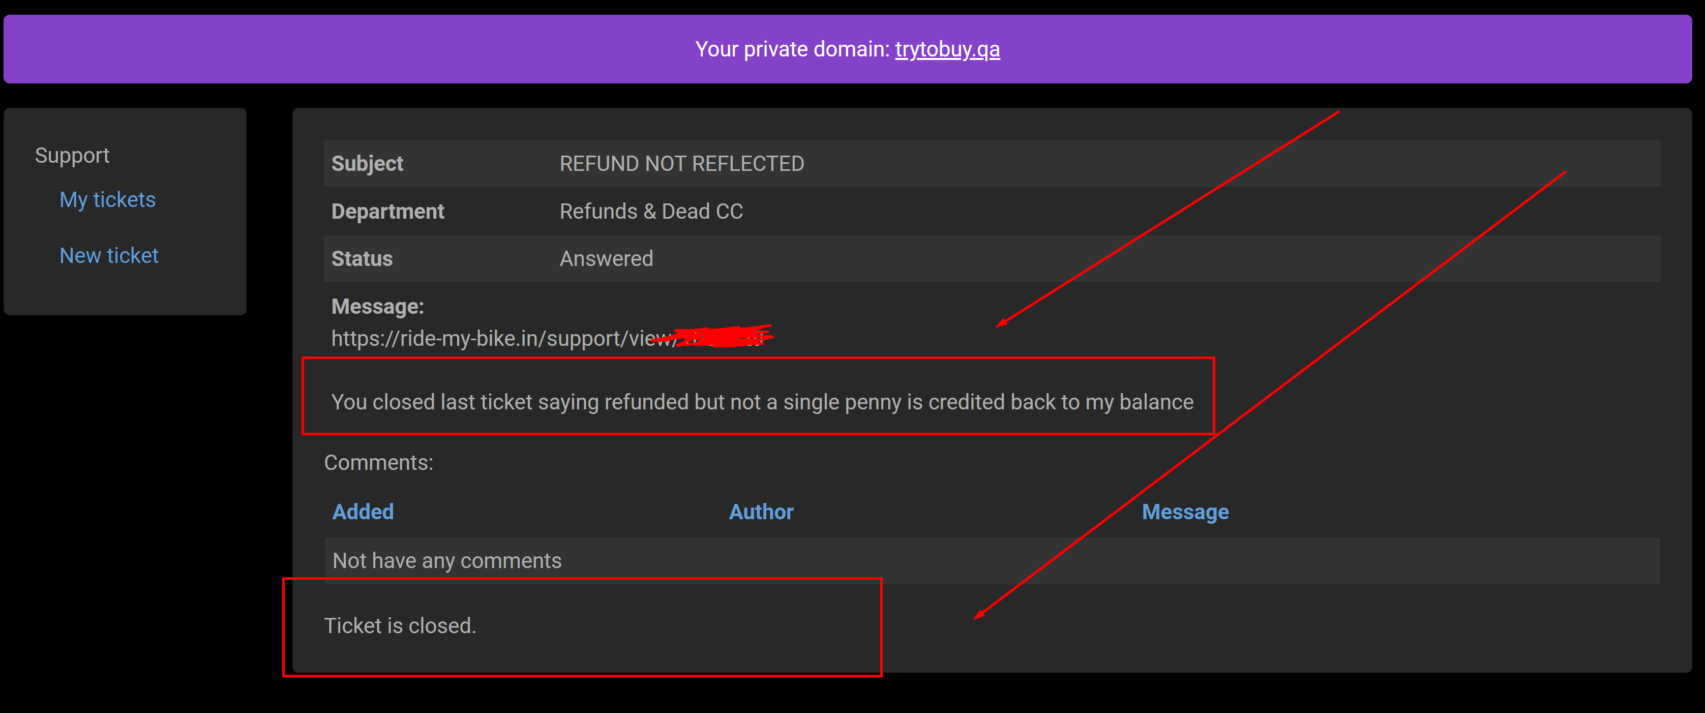
Task: Create a New ticket from sidebar
Action: click(x=108, y=255)
